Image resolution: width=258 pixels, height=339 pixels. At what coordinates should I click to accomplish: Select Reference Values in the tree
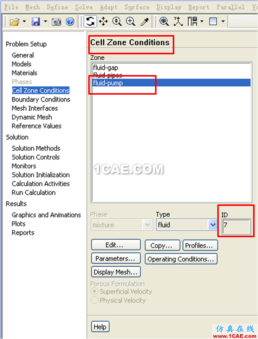pos(37,126)
